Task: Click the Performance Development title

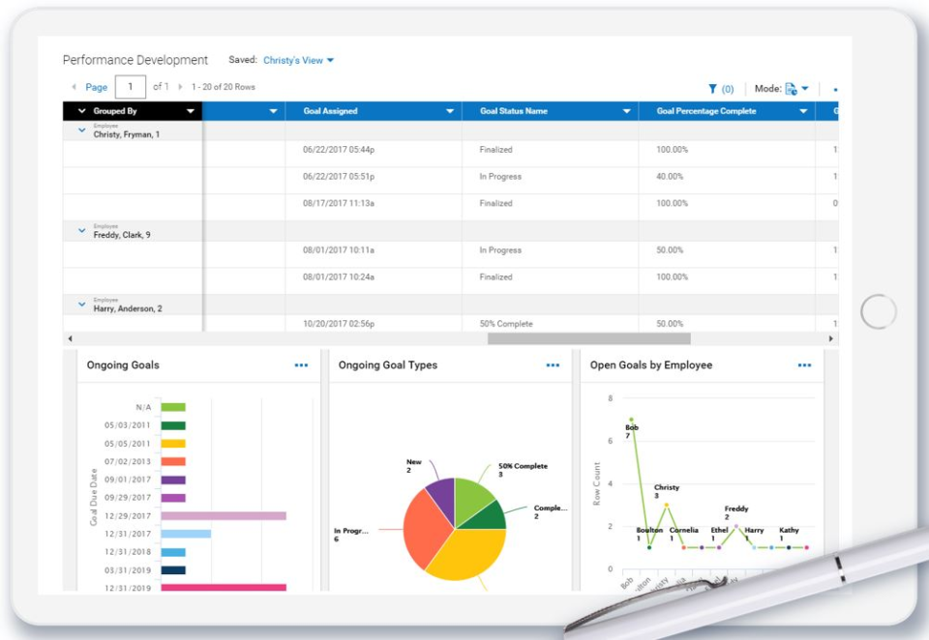Action: tap(135, 59)
